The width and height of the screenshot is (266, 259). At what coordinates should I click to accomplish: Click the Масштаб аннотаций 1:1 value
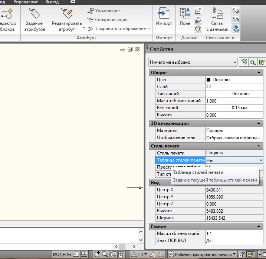(234, 233)
